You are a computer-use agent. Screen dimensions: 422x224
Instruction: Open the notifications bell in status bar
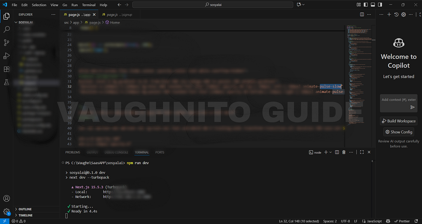416,221
